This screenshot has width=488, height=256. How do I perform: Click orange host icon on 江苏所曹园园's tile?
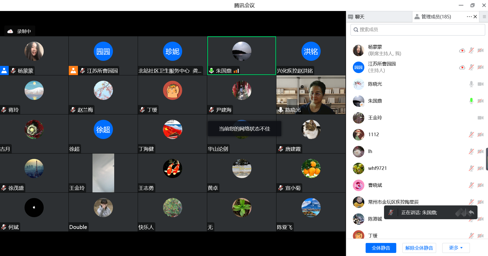point(73,71)
